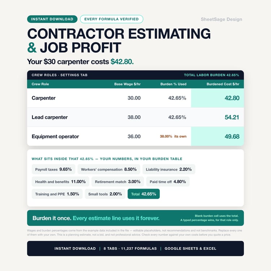Click the Burden % Used column header

173,84
